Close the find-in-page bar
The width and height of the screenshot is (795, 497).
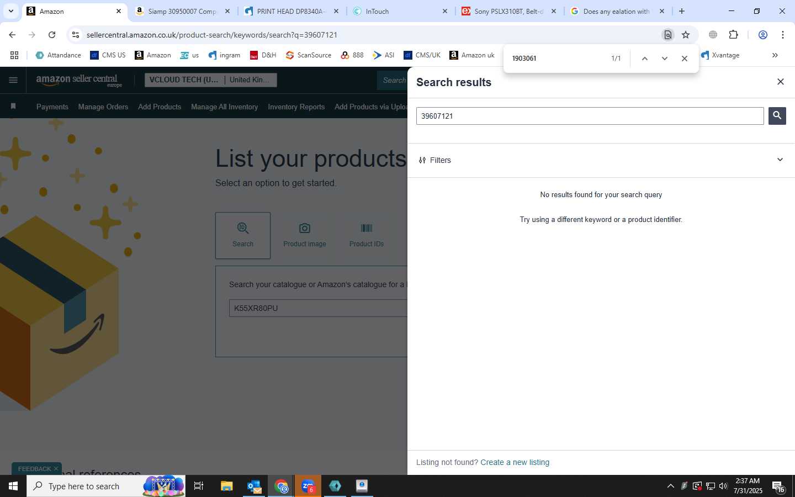(x=685, y=59)
